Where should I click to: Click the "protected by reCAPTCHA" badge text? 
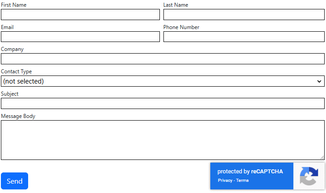[x=250, y=172]
